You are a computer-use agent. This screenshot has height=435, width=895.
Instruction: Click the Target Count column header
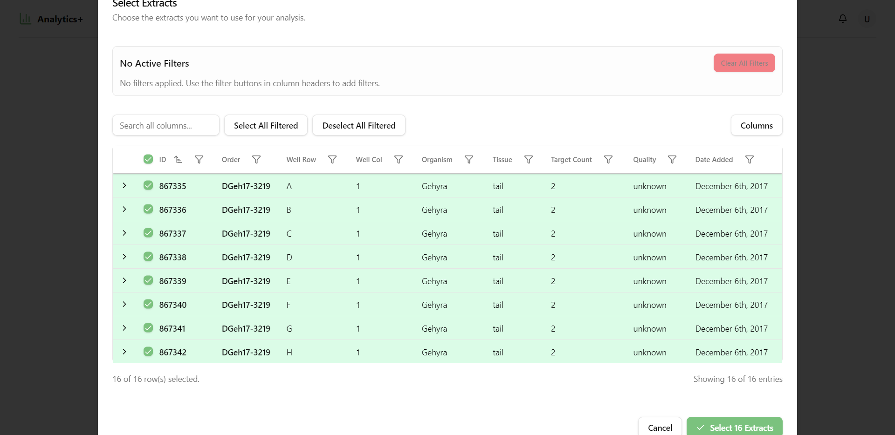tap(571, 160)
